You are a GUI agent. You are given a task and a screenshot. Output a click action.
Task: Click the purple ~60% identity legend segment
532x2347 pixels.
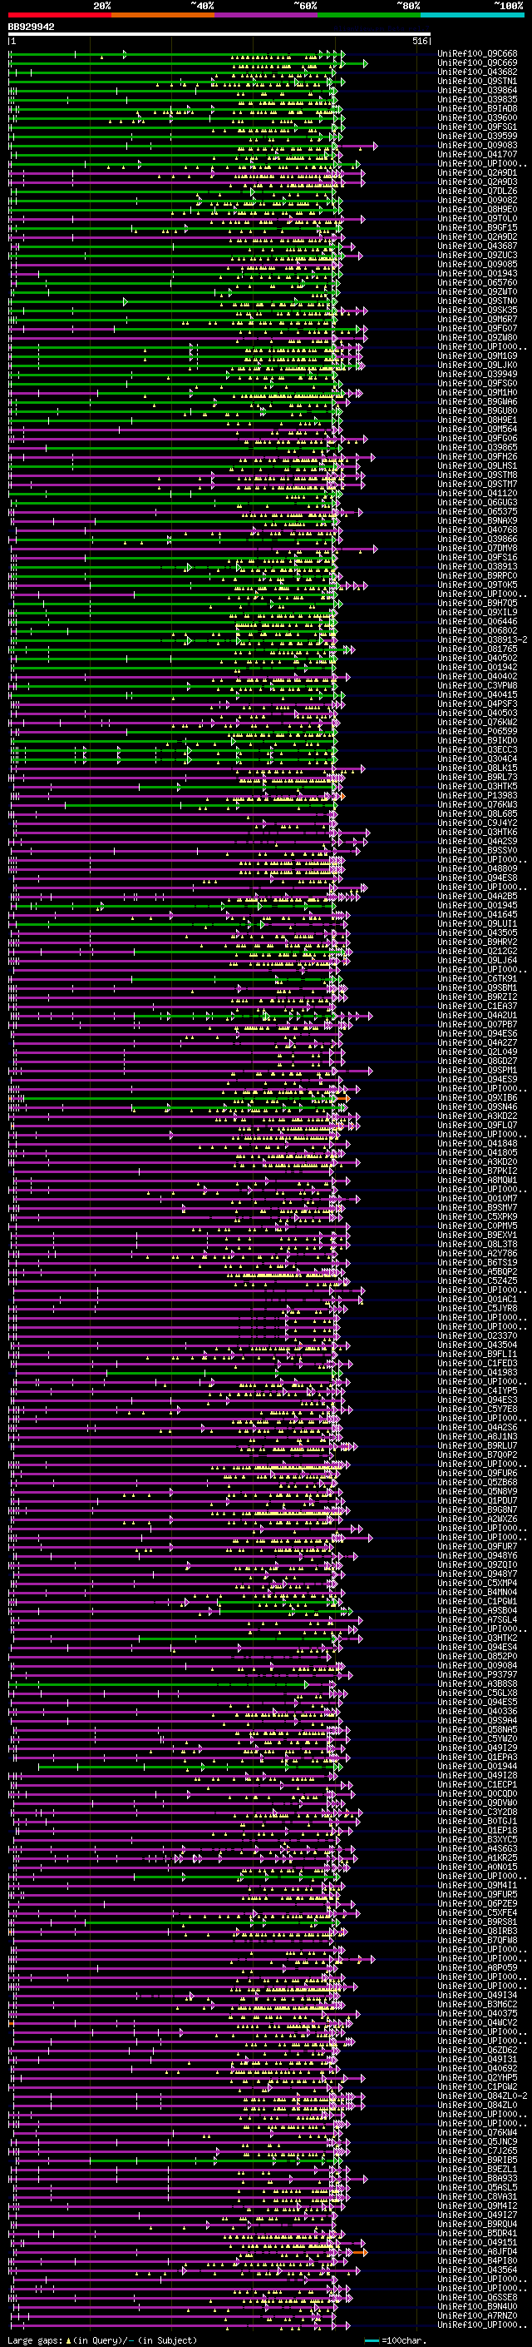[x=265, y=15]
